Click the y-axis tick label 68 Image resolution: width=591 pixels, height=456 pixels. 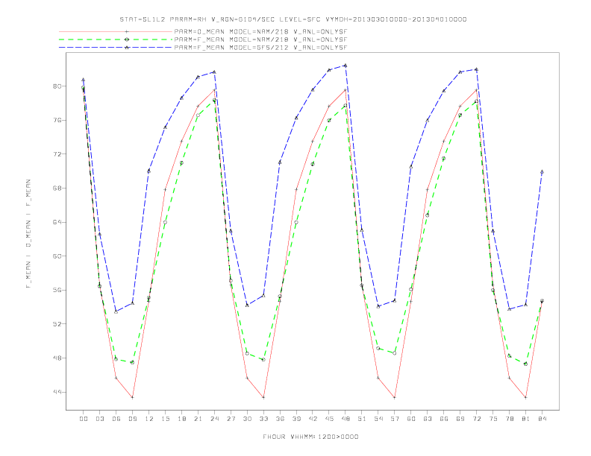(56, 188)
